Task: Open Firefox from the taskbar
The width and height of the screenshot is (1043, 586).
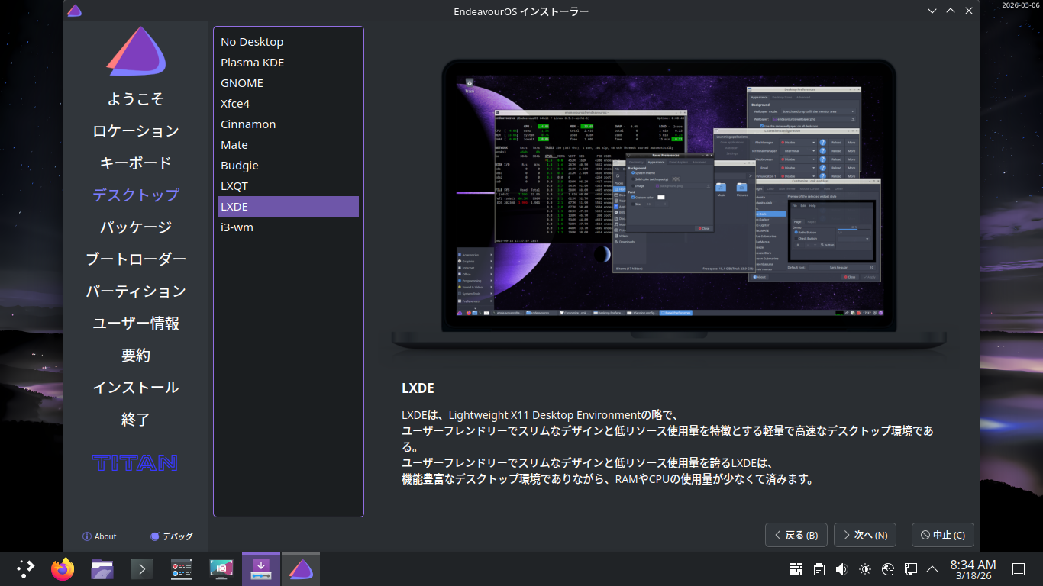Action: pos(63,569)
